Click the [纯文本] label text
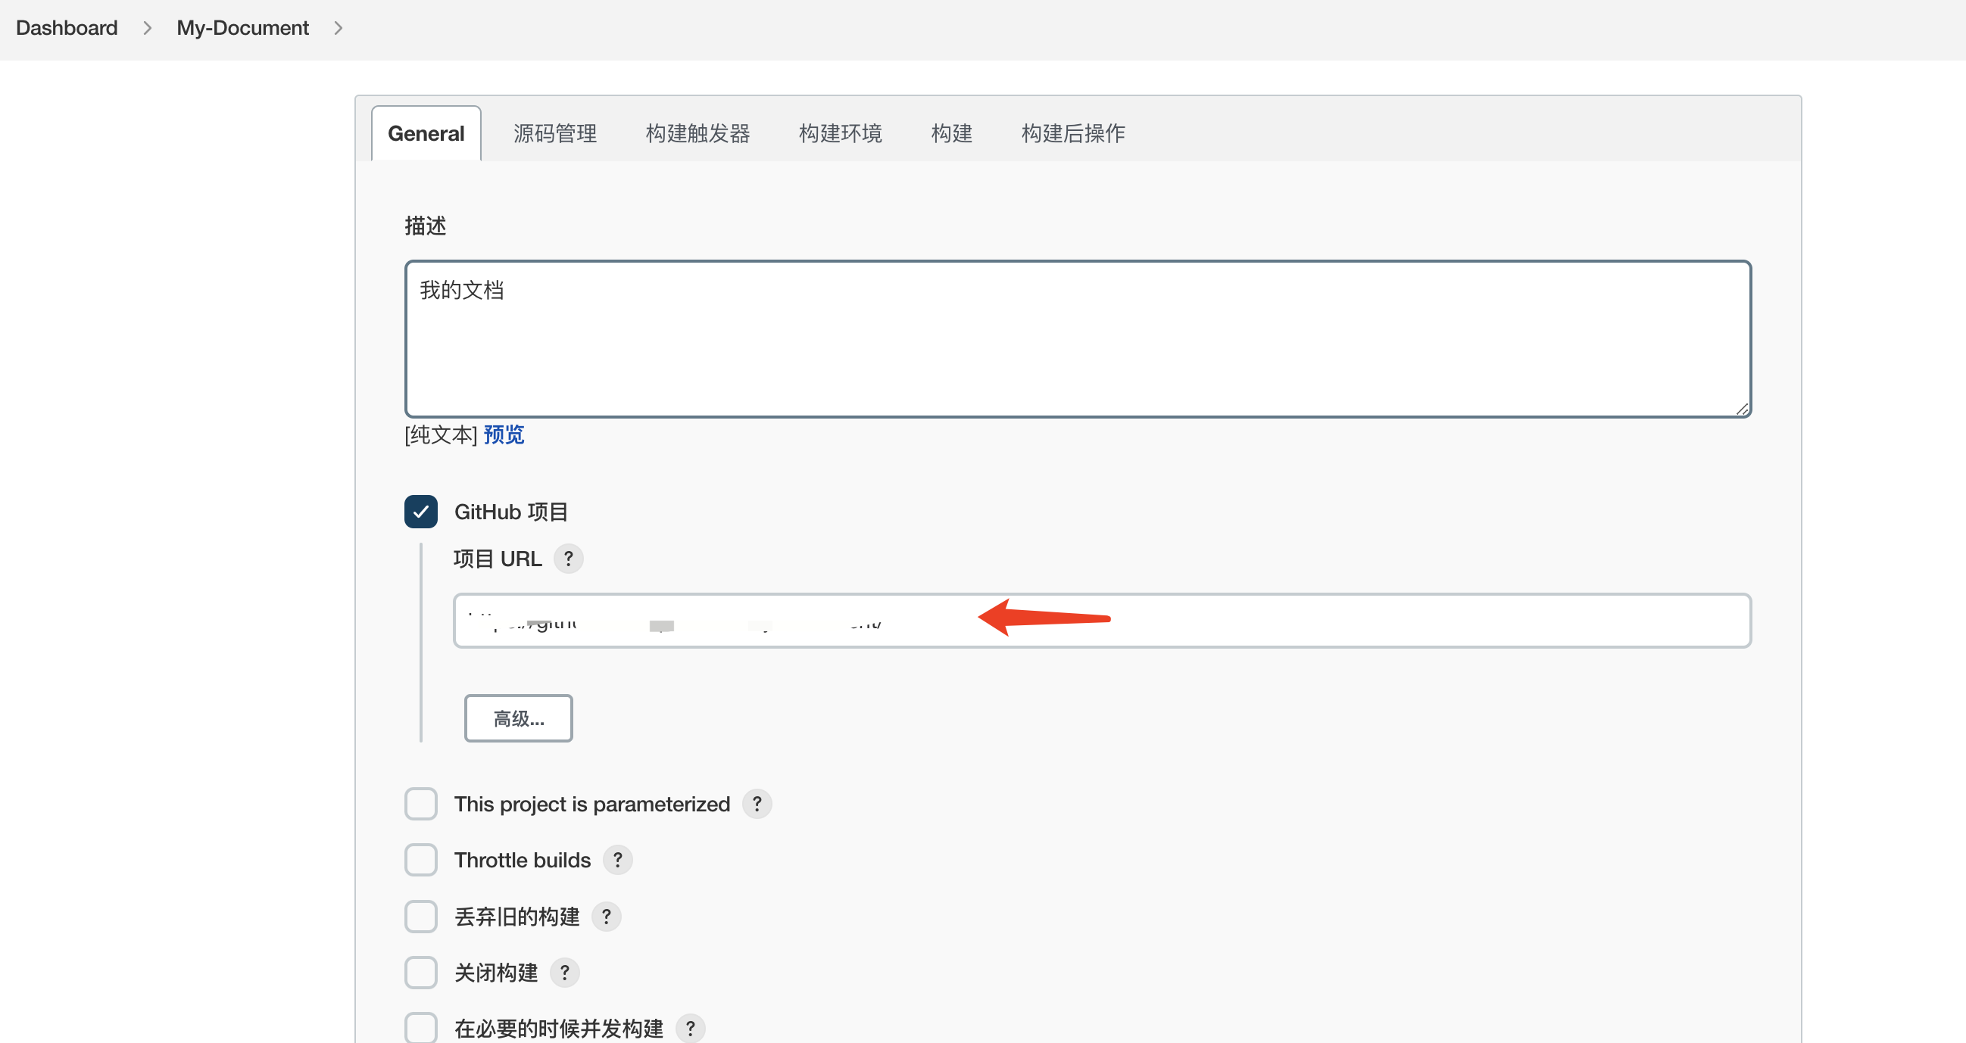This screenshot has width=1966, height=1043. point(441,435)
